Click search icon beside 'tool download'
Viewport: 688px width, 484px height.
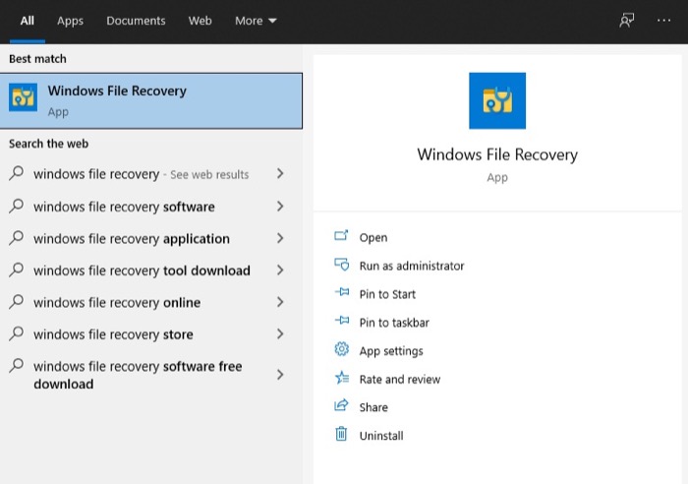[x=17, y=270]
